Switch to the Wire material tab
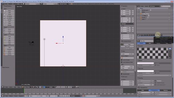Viewport: 174px width, 98px height. click(150, 43)
